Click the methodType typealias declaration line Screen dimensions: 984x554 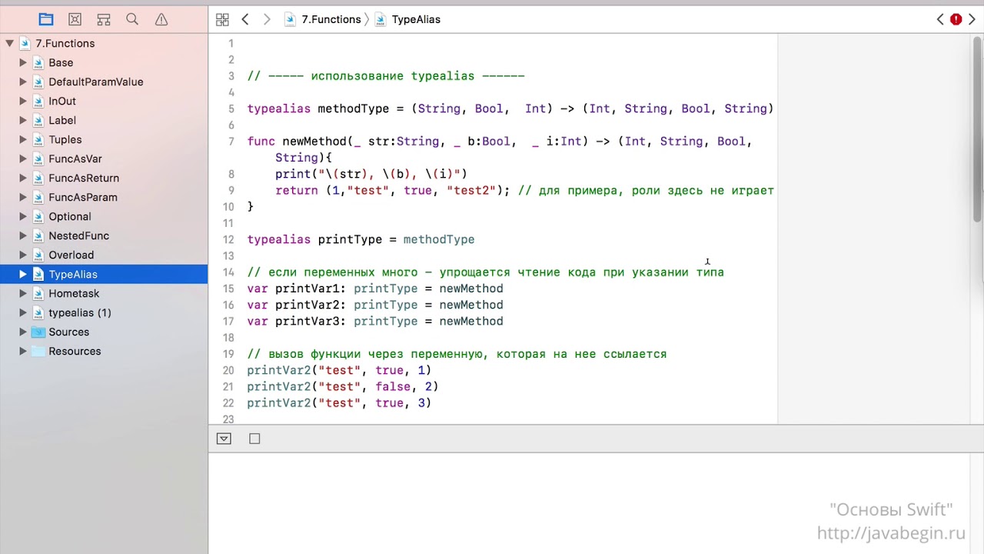510,108
